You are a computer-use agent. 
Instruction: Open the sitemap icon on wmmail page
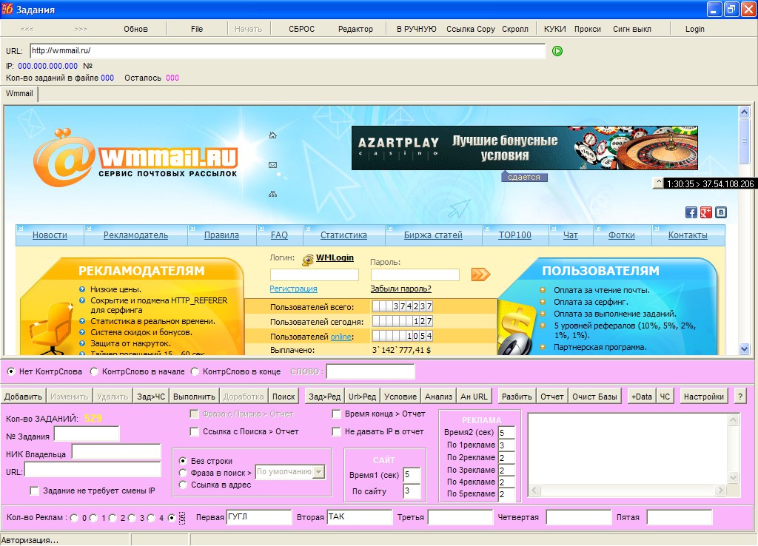coord(272,195)
